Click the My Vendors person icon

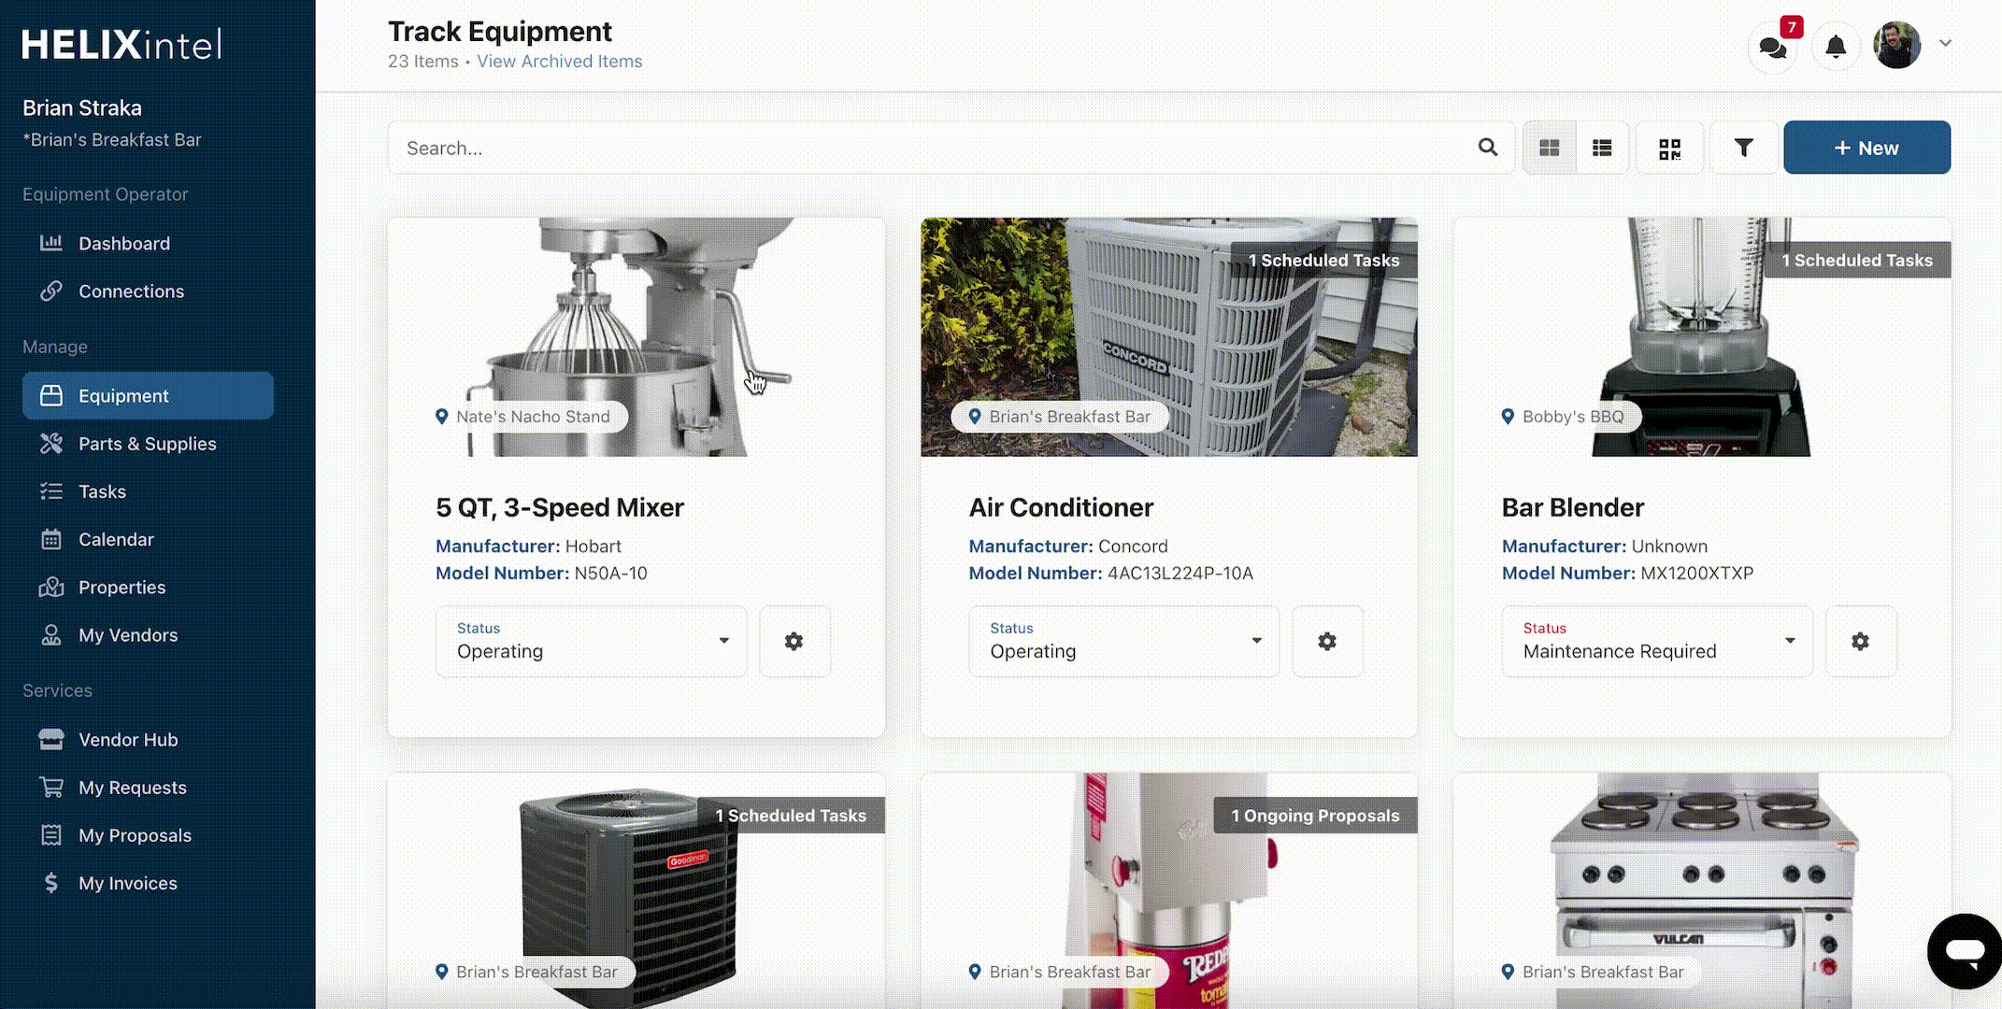(x=50, y=634)
